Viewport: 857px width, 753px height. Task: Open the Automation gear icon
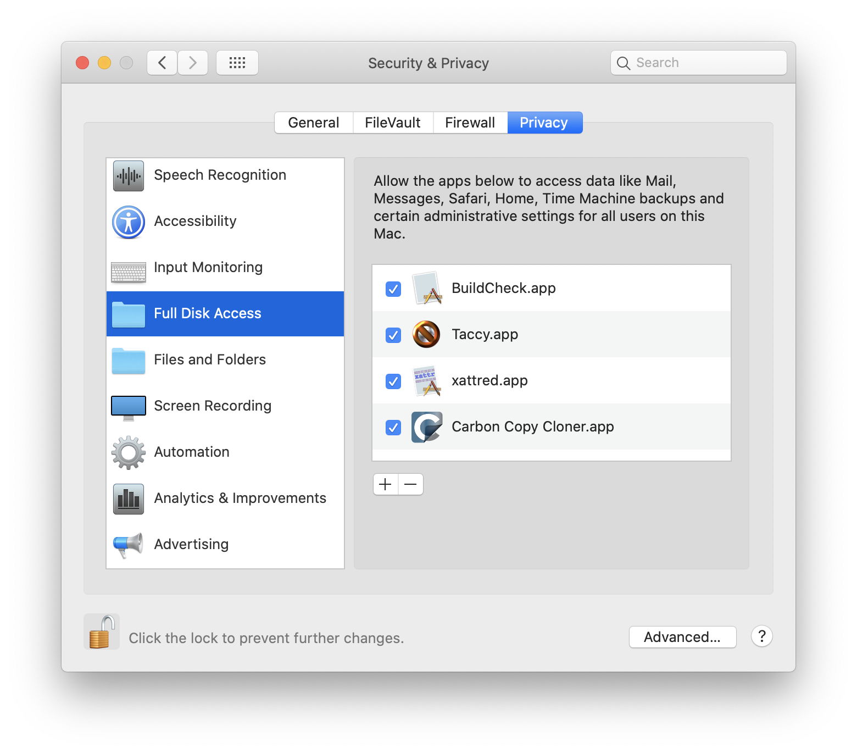click(x=129, y=453)
